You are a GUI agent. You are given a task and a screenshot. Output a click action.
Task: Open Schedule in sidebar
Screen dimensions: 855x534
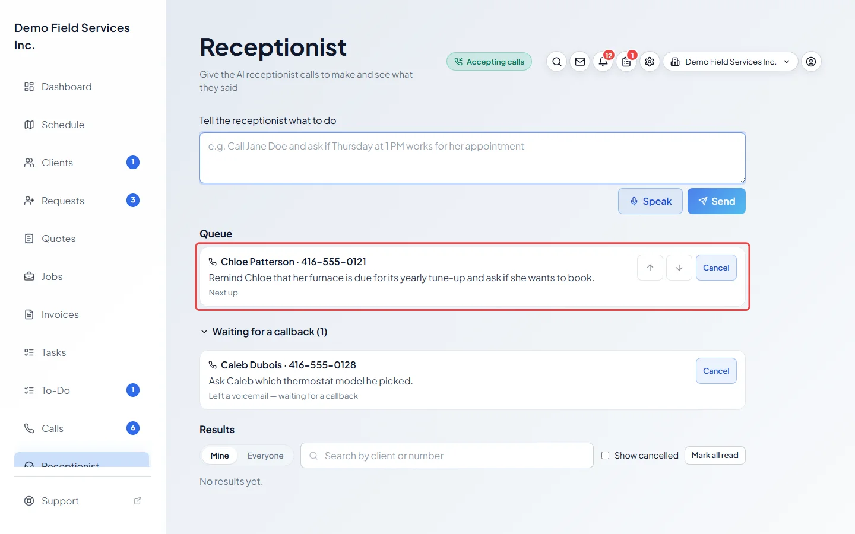tap(82, 125)
